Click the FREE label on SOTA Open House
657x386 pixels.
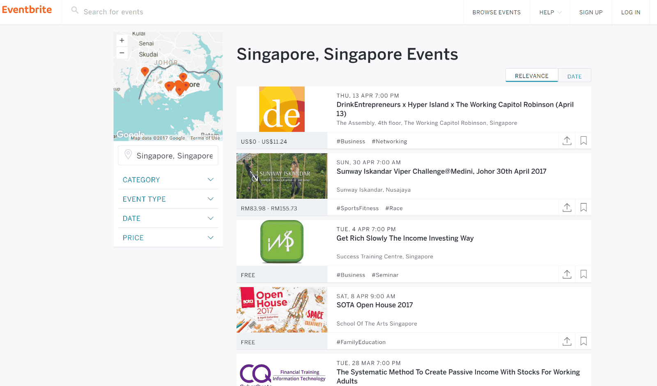click(x=248, y=342)
